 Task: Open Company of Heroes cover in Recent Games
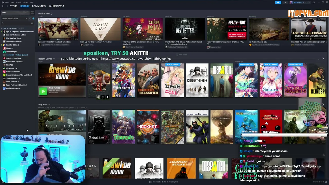point(197,80)
